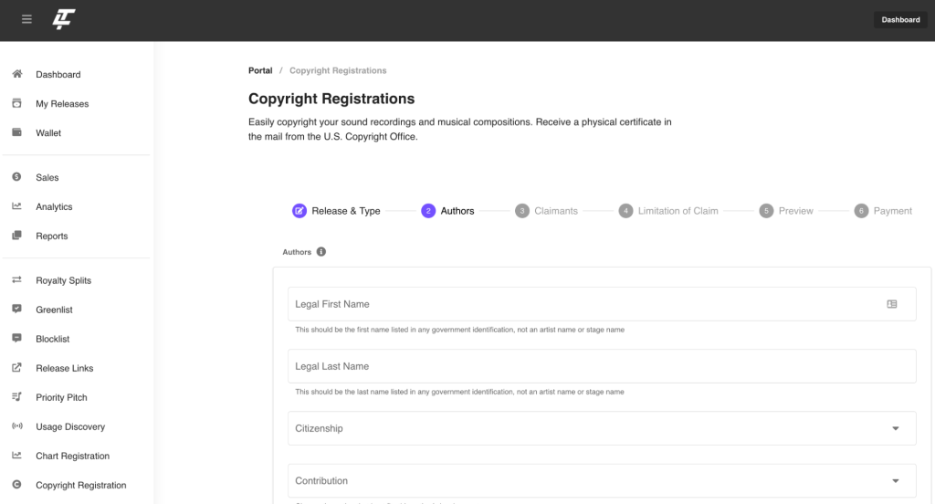Open Greenlist in the sidebar

point(54,310)
